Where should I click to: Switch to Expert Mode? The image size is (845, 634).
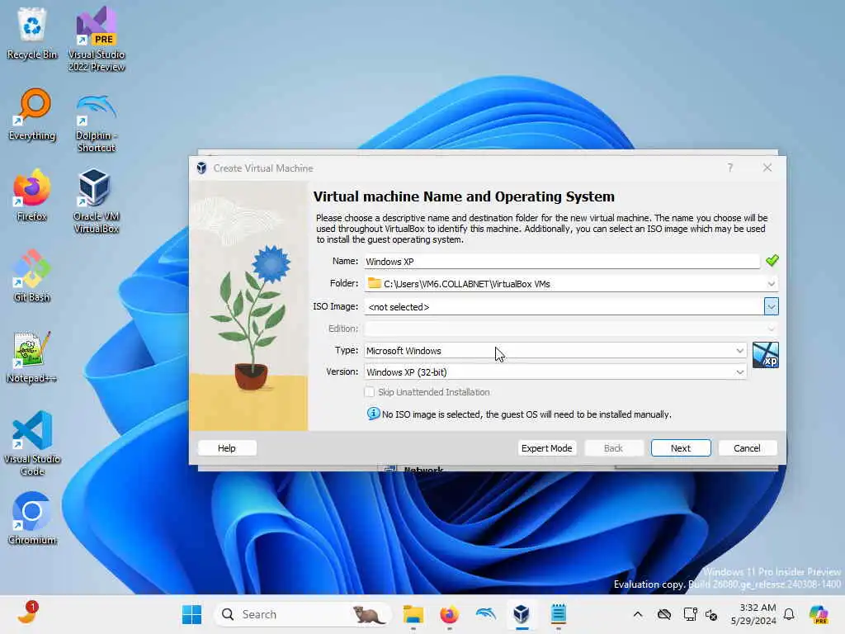(x=546, y=448)
